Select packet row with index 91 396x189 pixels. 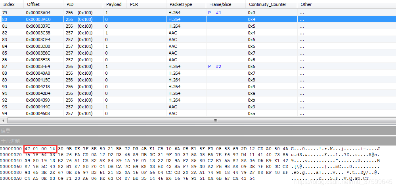click(x=198, y=93)
